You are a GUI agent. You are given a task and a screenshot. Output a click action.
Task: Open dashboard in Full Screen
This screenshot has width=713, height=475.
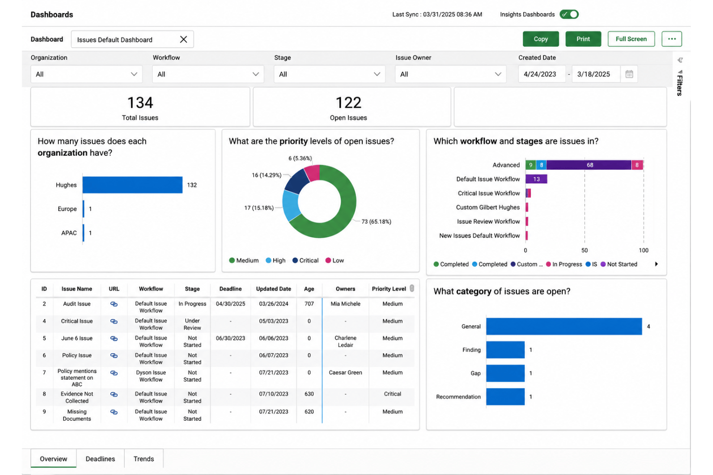pos(631,39)
